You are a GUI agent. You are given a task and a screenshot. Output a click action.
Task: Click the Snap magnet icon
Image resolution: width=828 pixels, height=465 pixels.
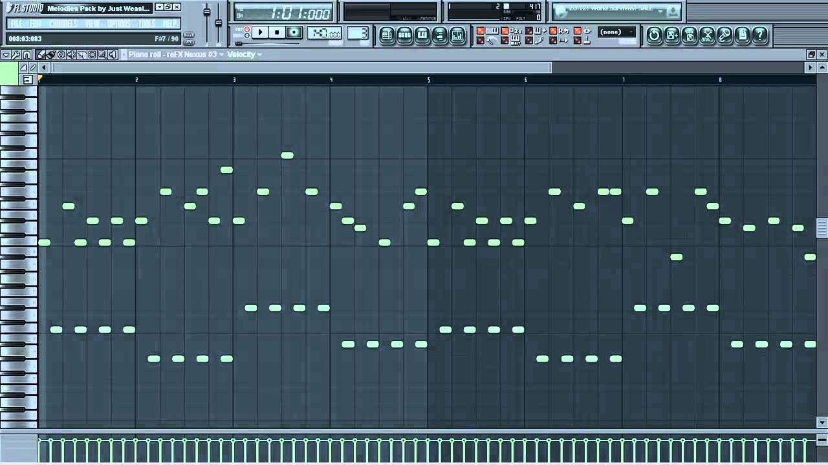[27, 54]
